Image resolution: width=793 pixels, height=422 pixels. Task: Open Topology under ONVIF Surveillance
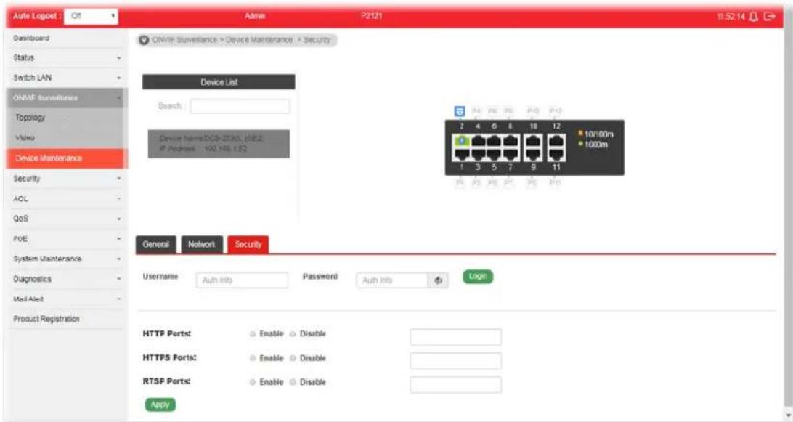pos(66,118)
